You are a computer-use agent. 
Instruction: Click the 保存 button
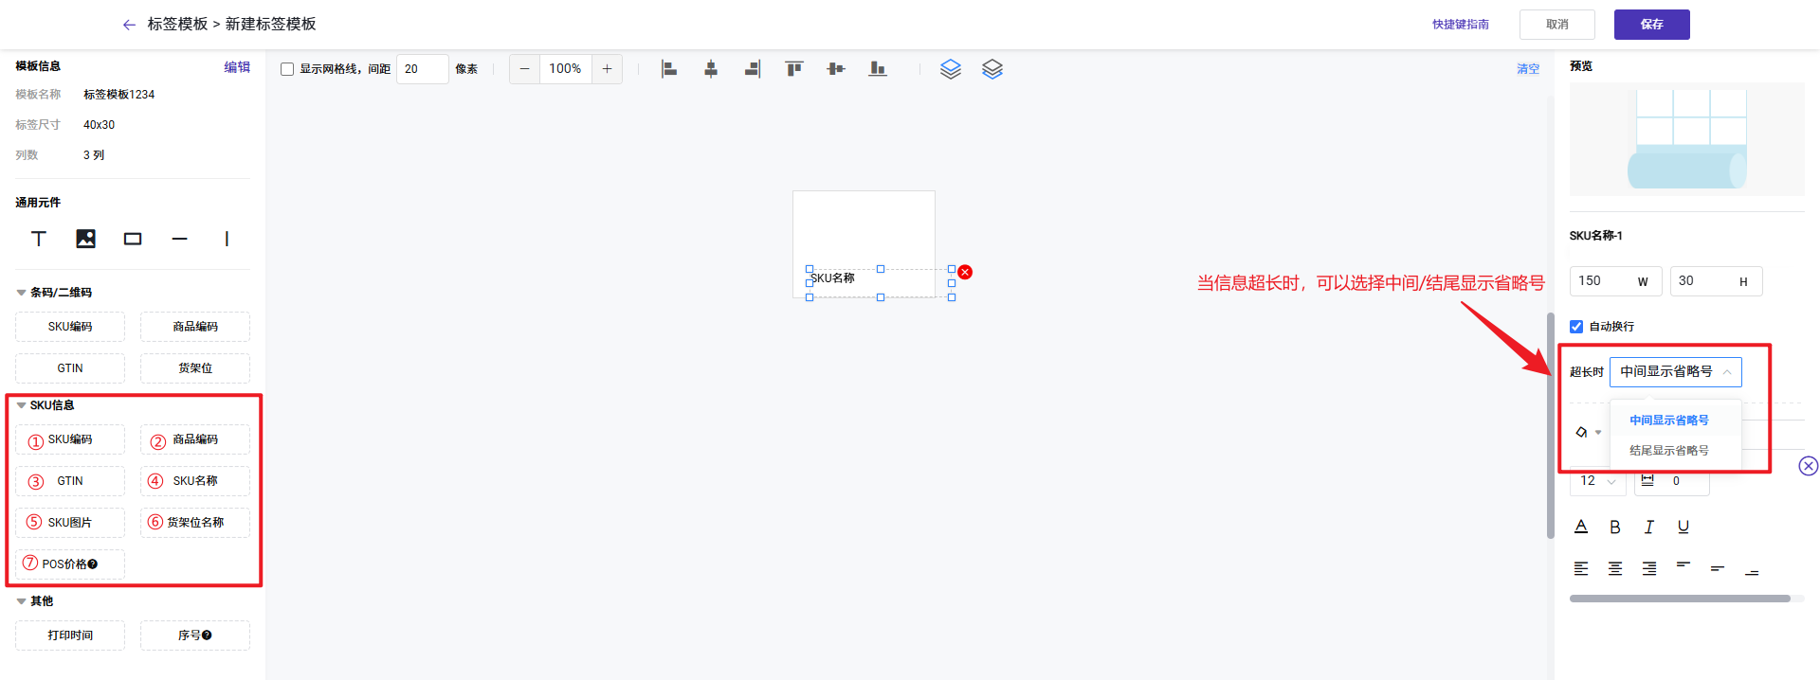pyautogui.click(x=1651, y=25)
